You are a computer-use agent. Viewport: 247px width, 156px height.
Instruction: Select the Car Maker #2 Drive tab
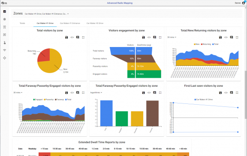coord(95,23)
